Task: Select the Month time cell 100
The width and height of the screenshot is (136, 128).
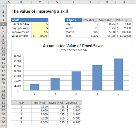Action: point(90,32)
